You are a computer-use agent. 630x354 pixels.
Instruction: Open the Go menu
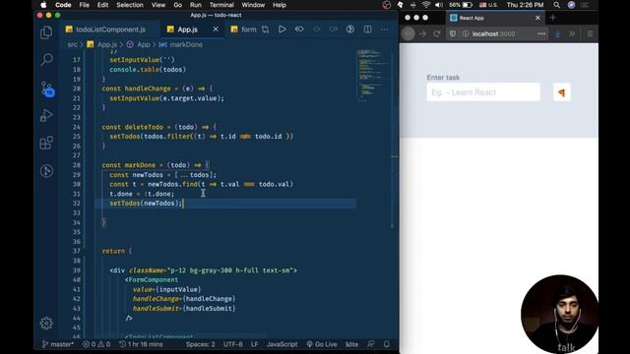[x=177, y=5]
